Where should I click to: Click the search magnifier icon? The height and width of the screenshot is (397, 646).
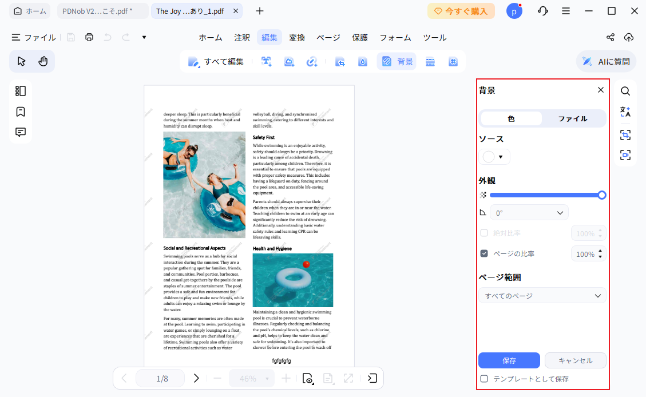click(x=625, y=91)
